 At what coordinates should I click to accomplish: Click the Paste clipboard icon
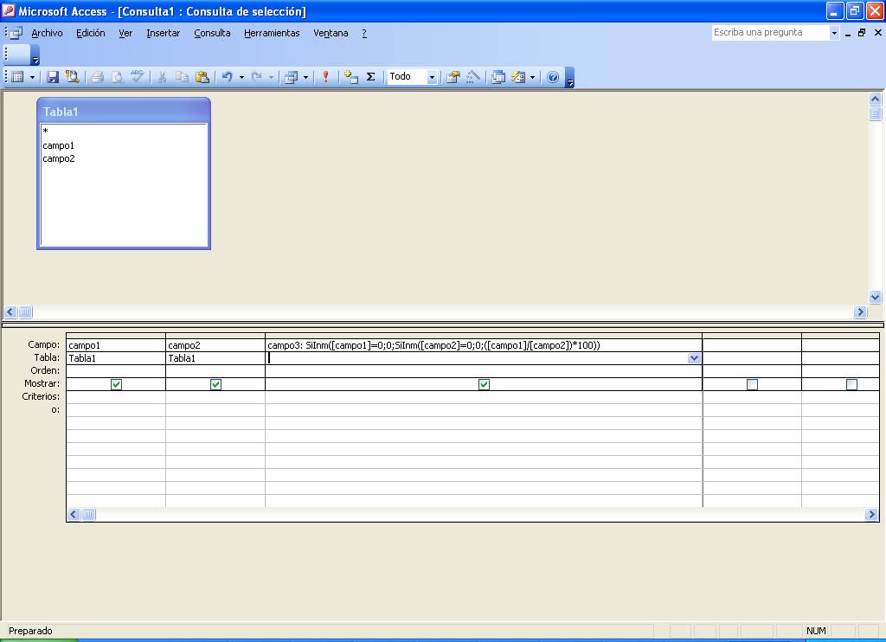[x=202, y=77]
